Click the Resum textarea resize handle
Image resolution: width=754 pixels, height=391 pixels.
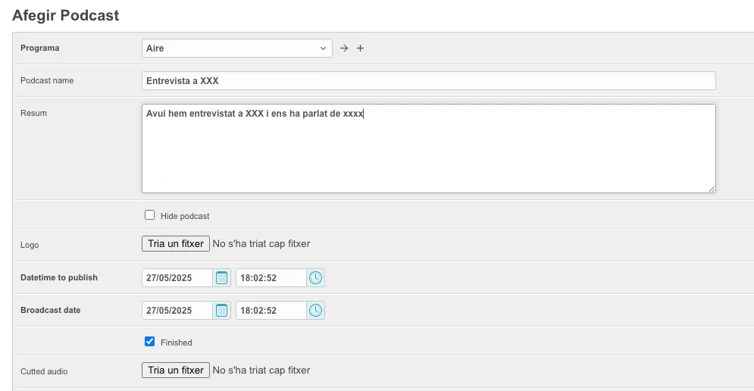(712, 189)
